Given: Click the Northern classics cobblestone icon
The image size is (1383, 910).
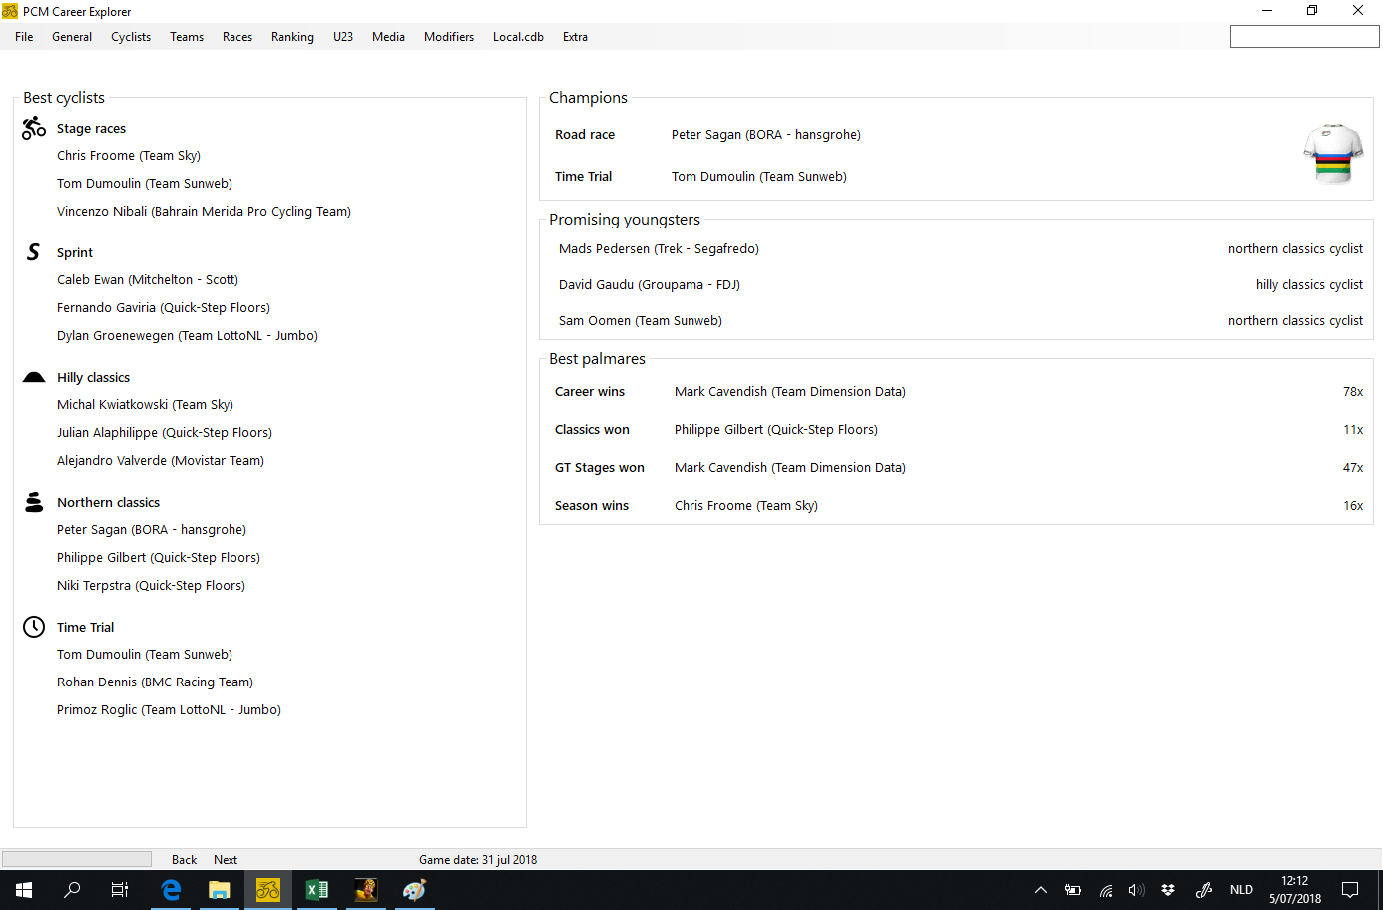Looking at the screenshot, I should (x=34, y=502).
